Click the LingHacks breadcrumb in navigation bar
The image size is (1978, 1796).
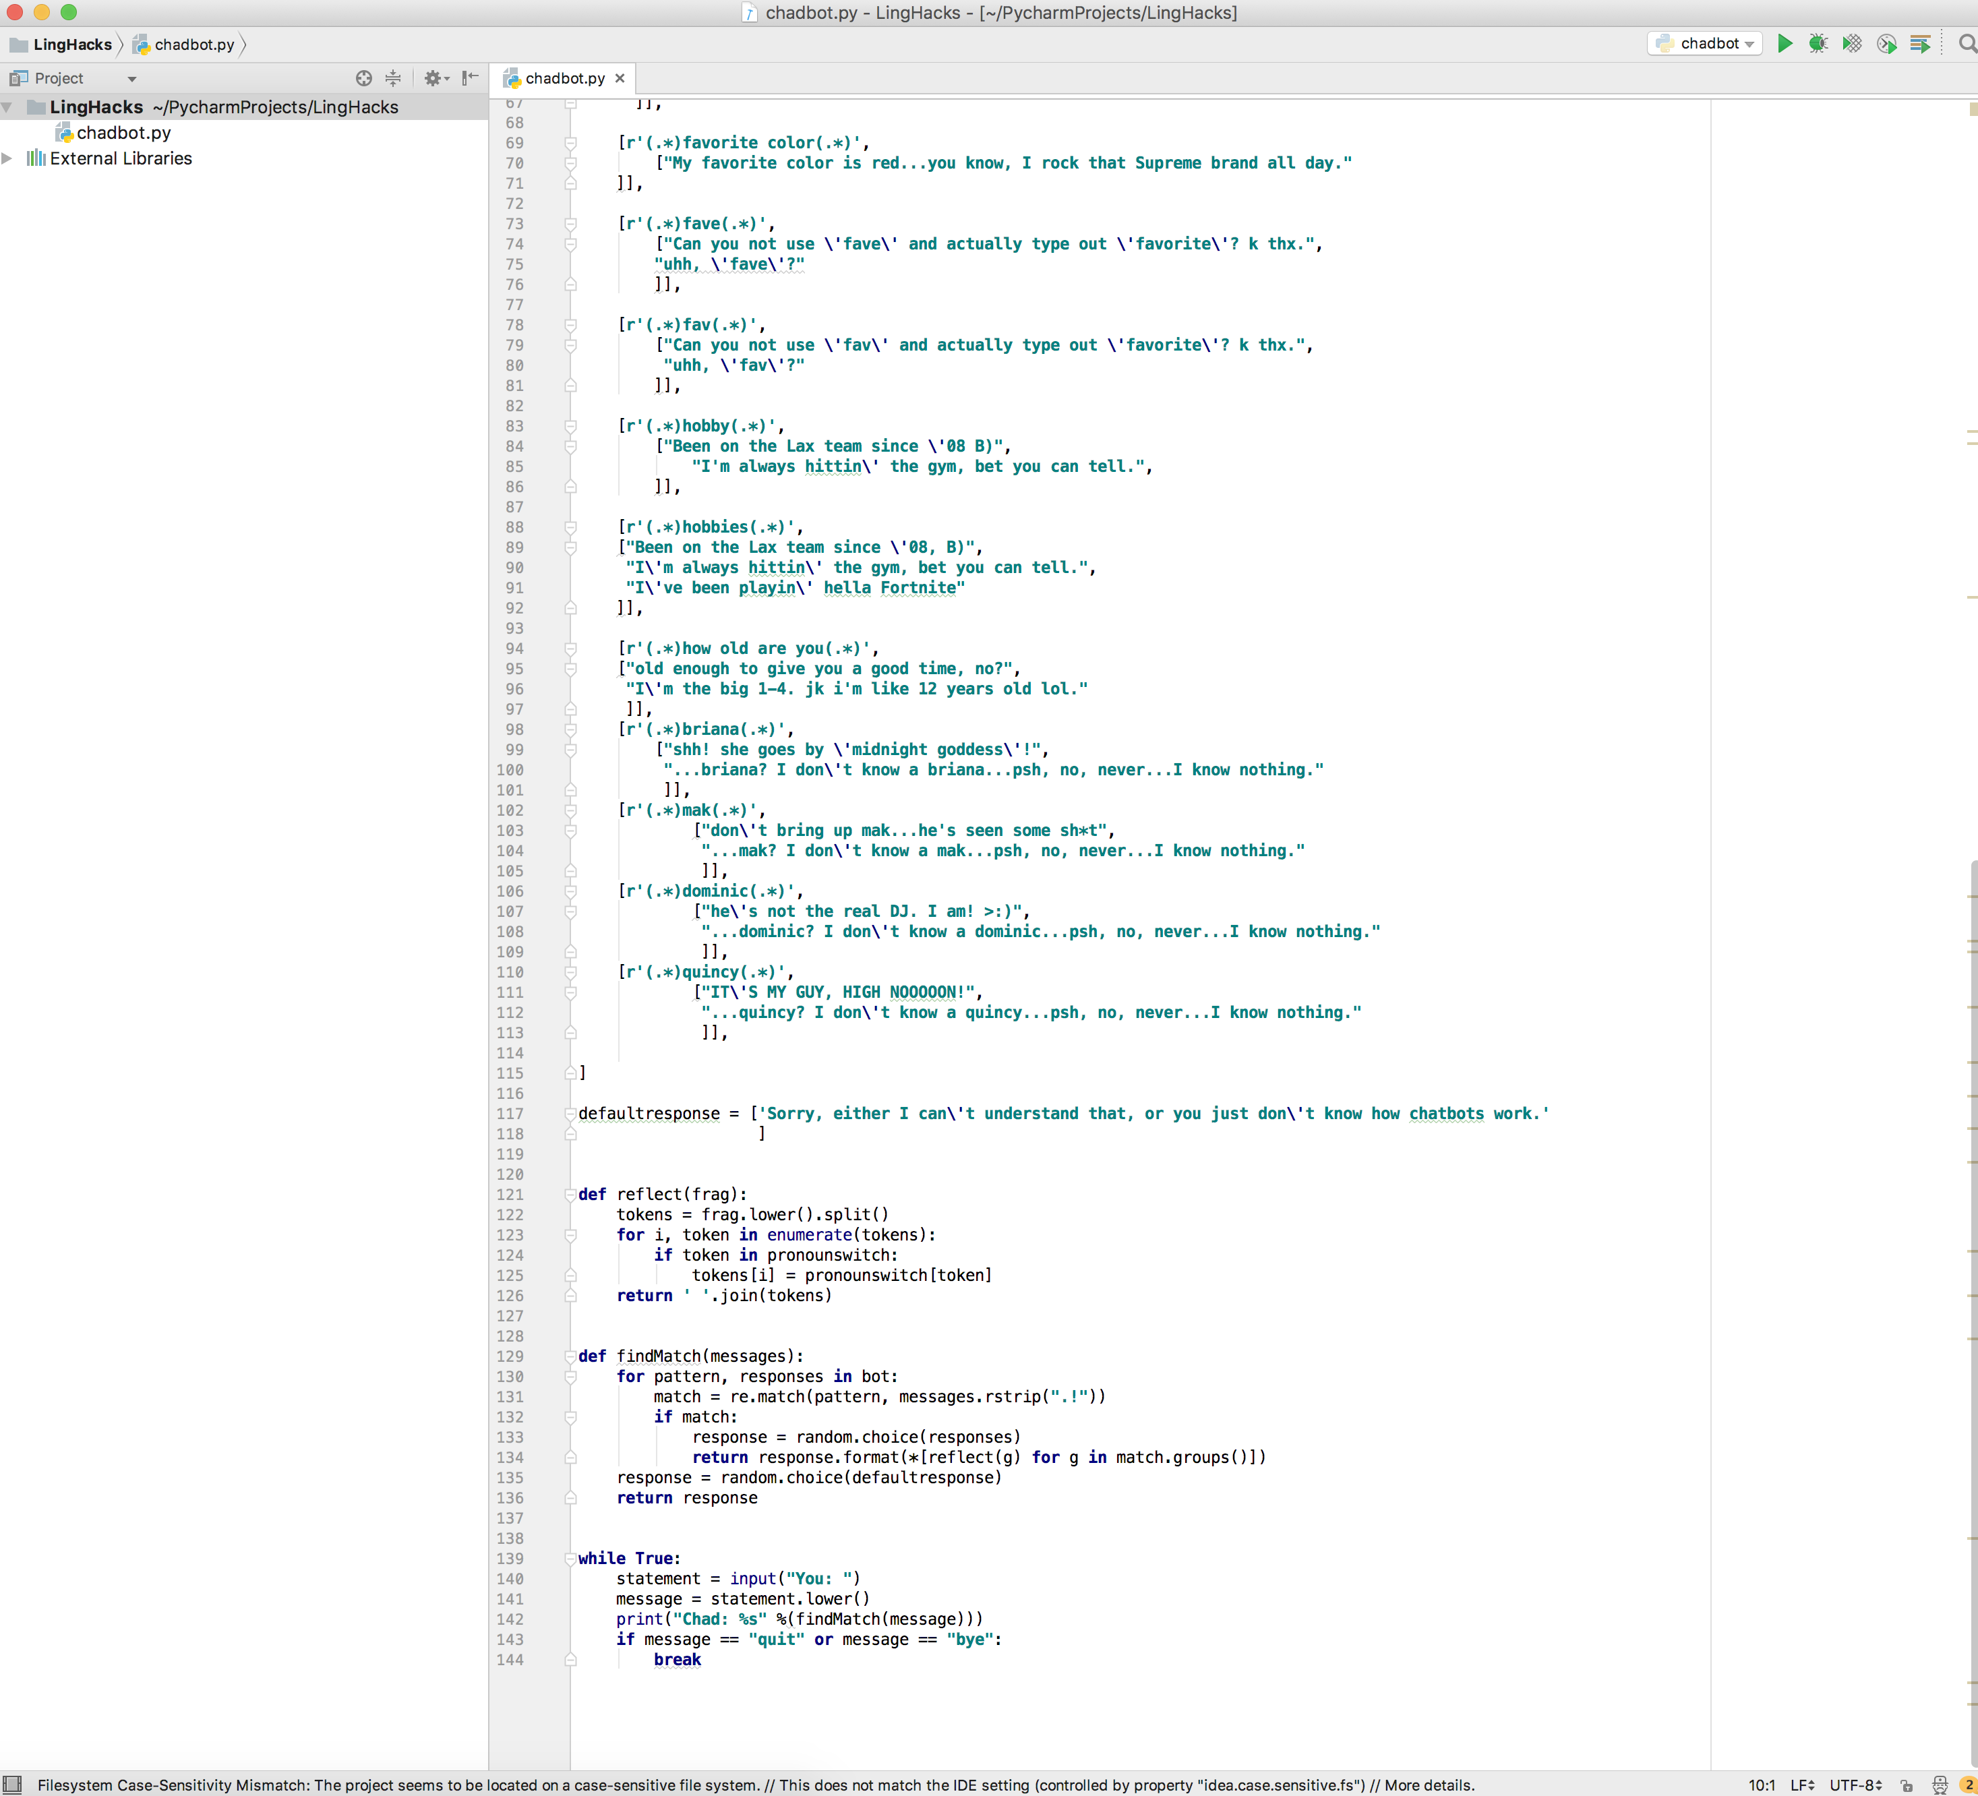click(71, 44)
